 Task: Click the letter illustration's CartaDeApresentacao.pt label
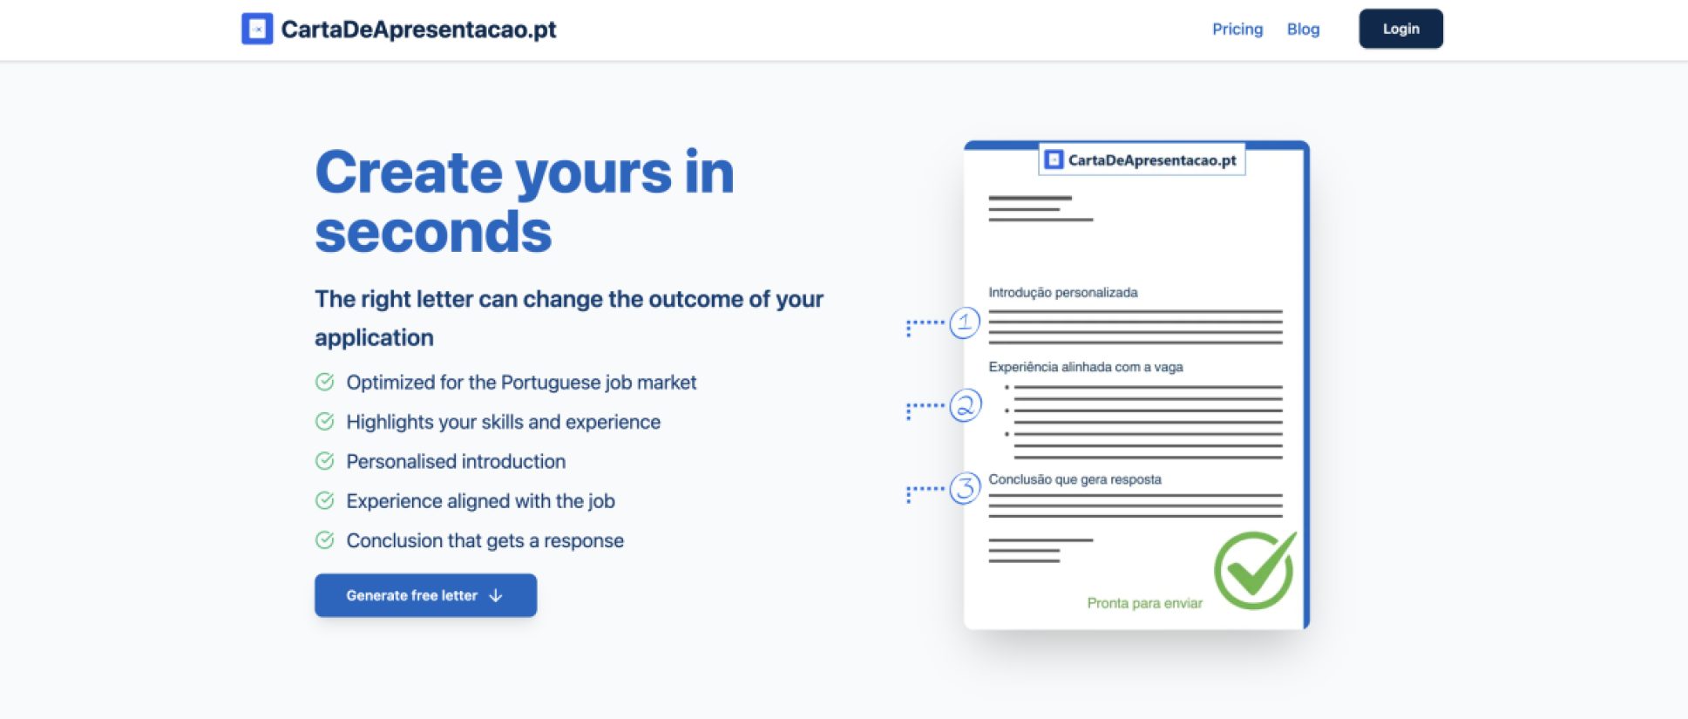coord(1152,160)
